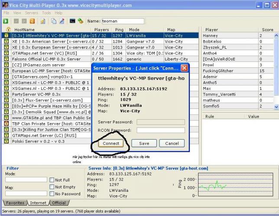
Task: Click the Player column header
Action: click(230, 30)
